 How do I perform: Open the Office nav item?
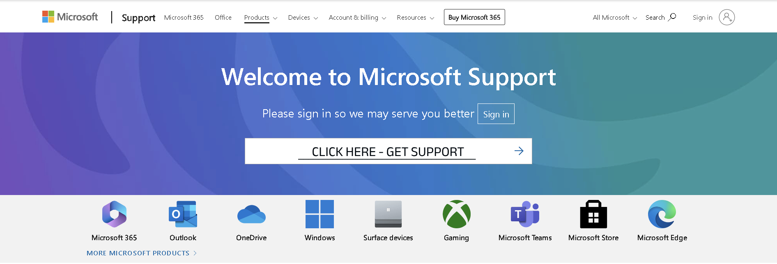(x=223, y=18)
